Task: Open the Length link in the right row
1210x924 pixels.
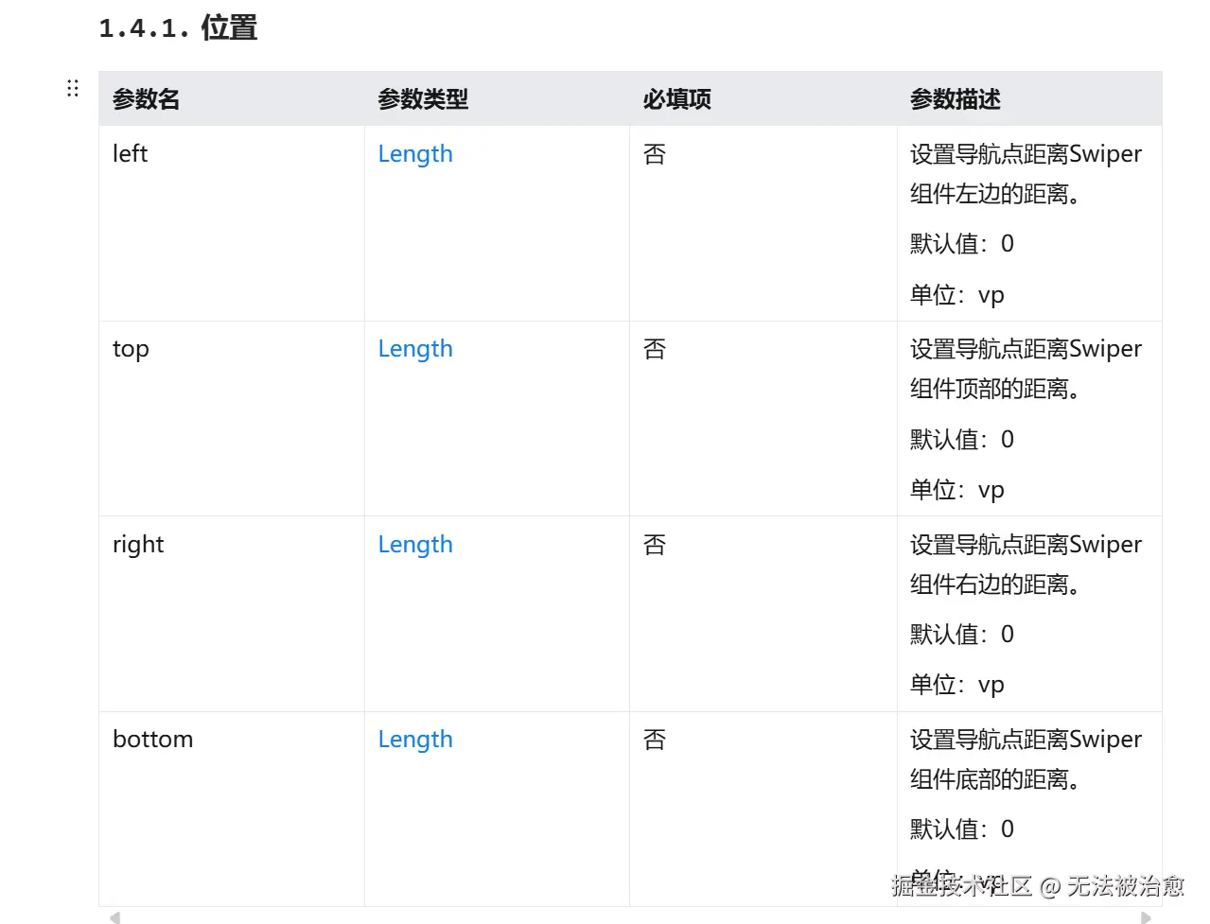Action: point(415,544)
